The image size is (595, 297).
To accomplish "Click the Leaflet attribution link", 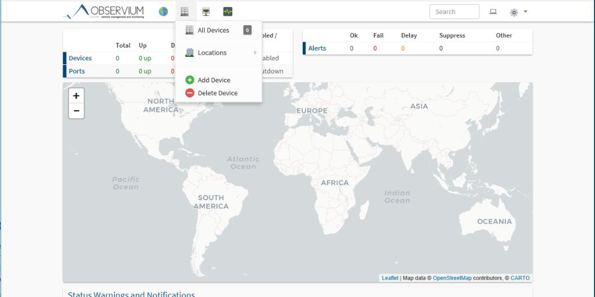I will coord(390,278).
